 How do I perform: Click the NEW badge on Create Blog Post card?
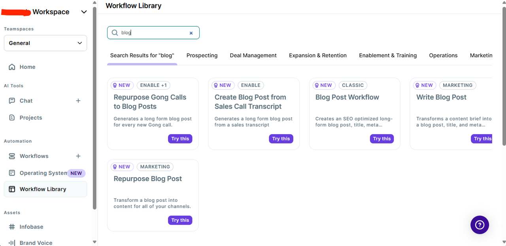(223, 85)
